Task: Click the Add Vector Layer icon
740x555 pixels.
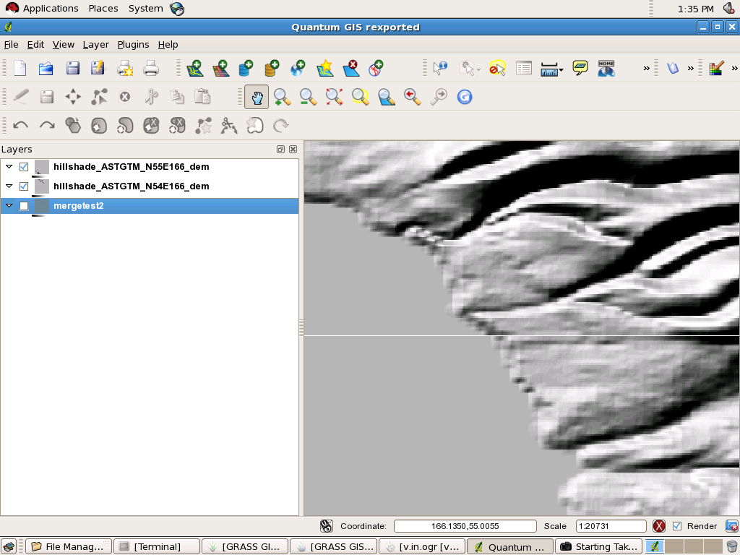Action: (194, 69)
